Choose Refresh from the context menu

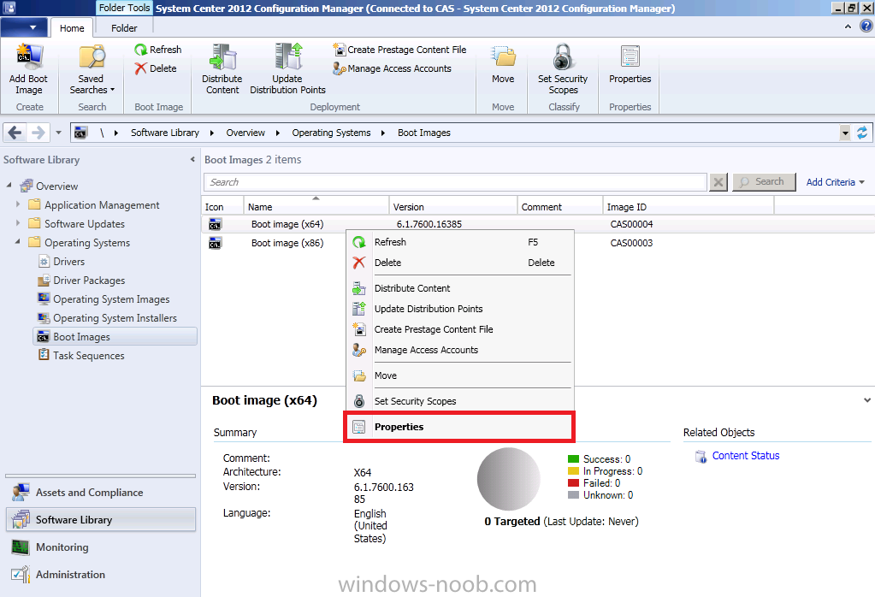(x=460, y=242)
